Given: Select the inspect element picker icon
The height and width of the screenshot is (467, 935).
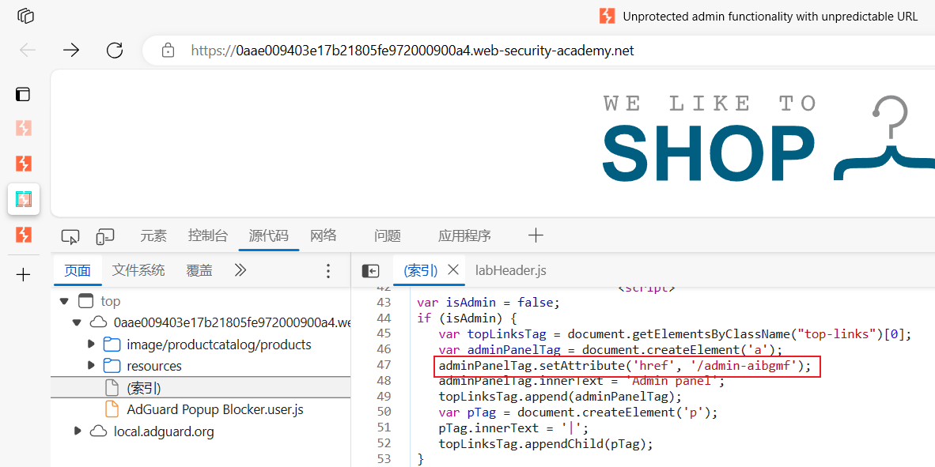Looking at the screenshot, I should coord(70,236).
